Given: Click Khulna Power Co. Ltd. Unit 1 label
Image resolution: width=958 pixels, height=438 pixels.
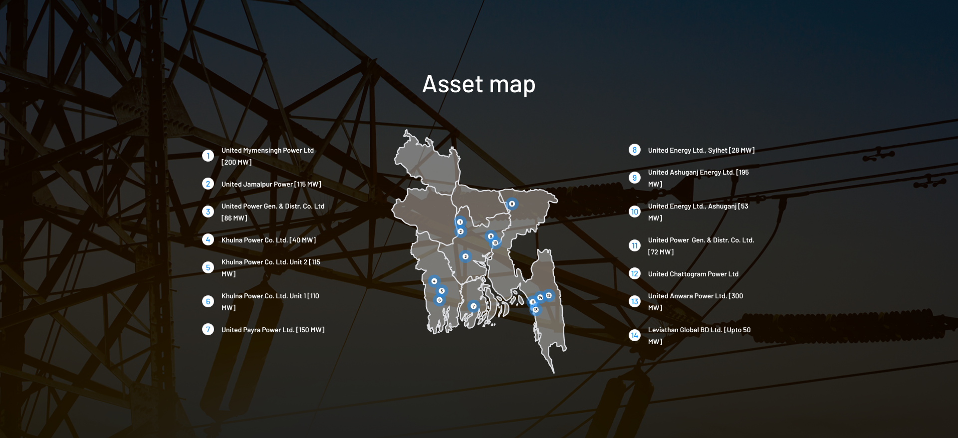Looking at the screenshot, I should tap(270, 302).
